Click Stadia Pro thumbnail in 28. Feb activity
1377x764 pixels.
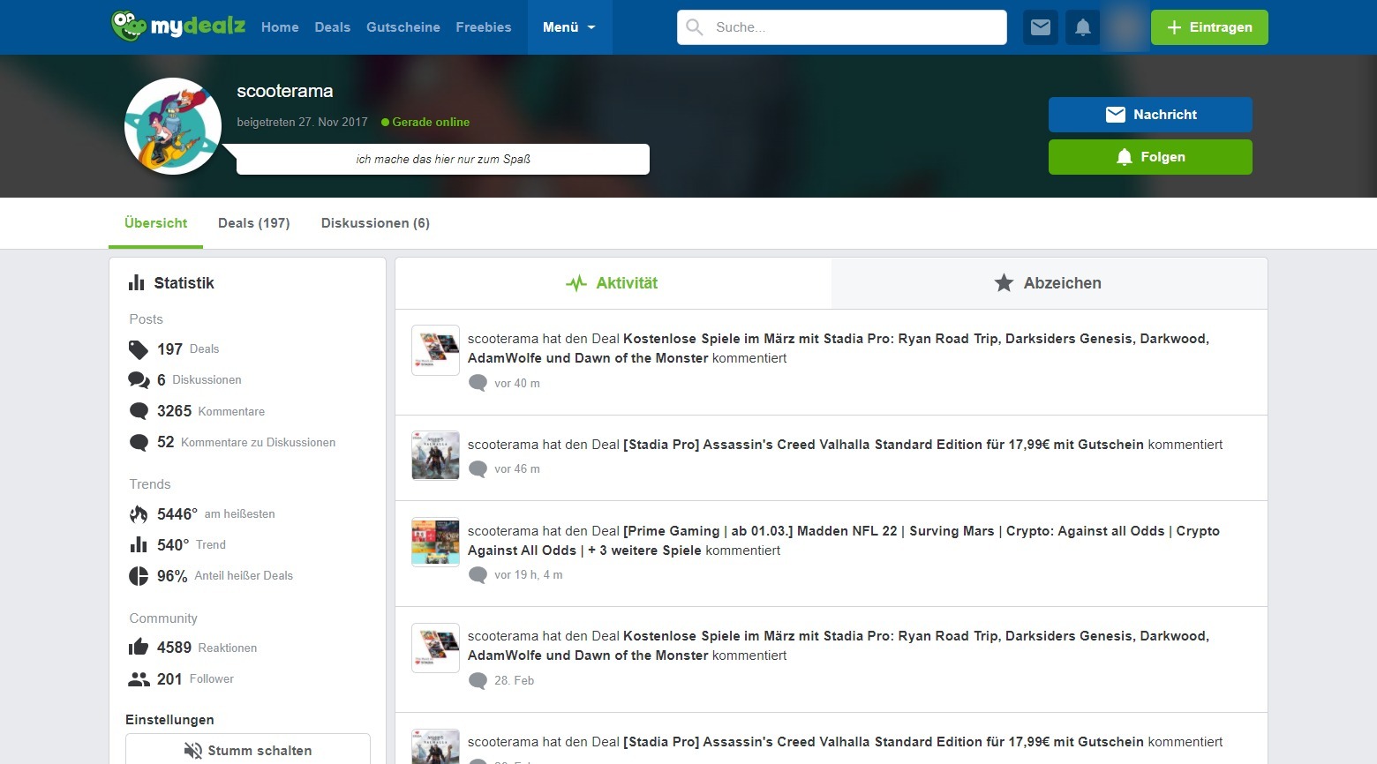[436, 648]
